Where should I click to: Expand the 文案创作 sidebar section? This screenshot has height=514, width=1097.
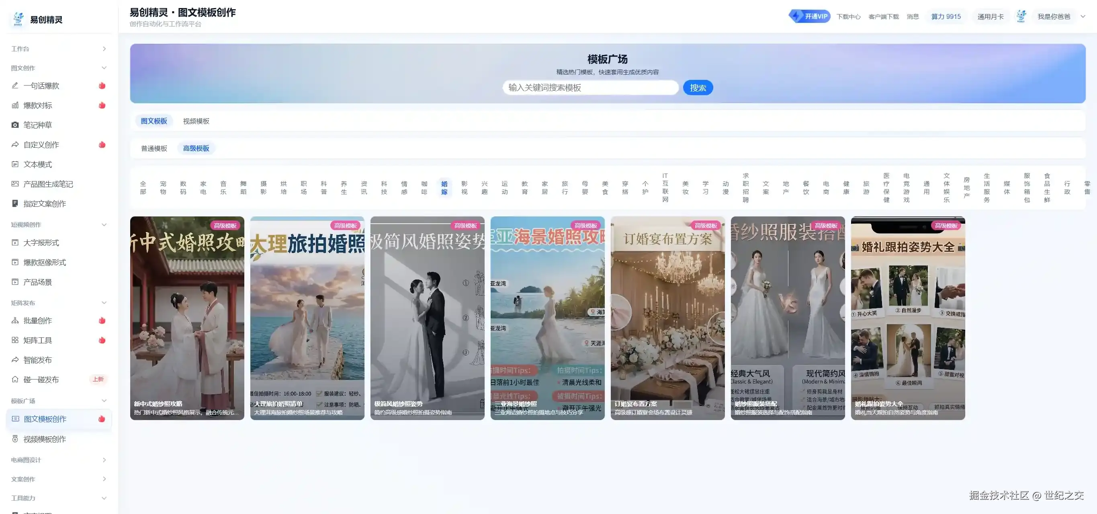[59, 479]
